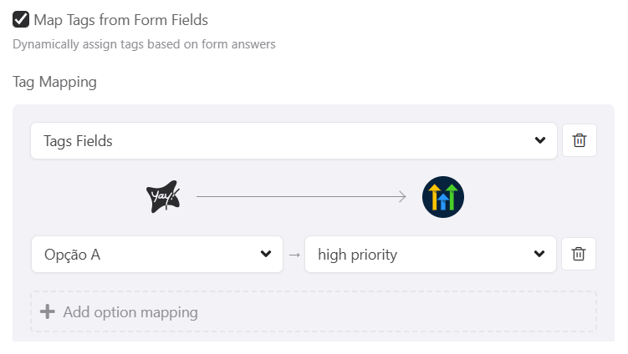Click the small arrow between Opção A and high priority
This screenshot has width=628, height=354.
(x=294, y=255)
